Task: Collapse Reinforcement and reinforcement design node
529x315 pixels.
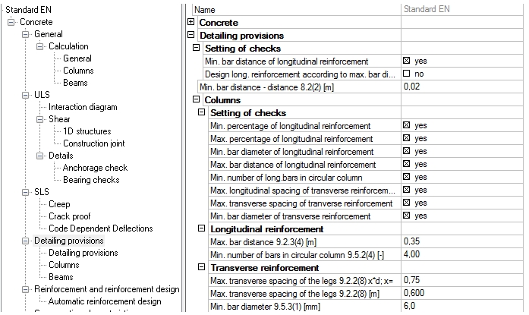Action: (x=25, y=289)
